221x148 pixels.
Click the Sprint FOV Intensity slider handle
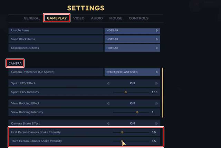[126, 92]
